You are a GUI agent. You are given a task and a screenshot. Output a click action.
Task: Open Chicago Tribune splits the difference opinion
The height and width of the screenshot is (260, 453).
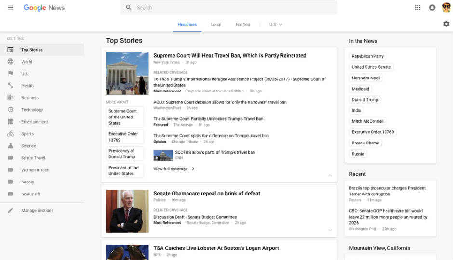pos(211,136)
